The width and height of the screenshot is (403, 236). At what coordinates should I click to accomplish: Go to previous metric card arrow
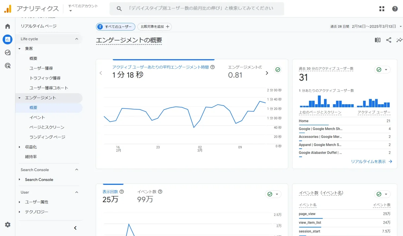tap(101, 73)
